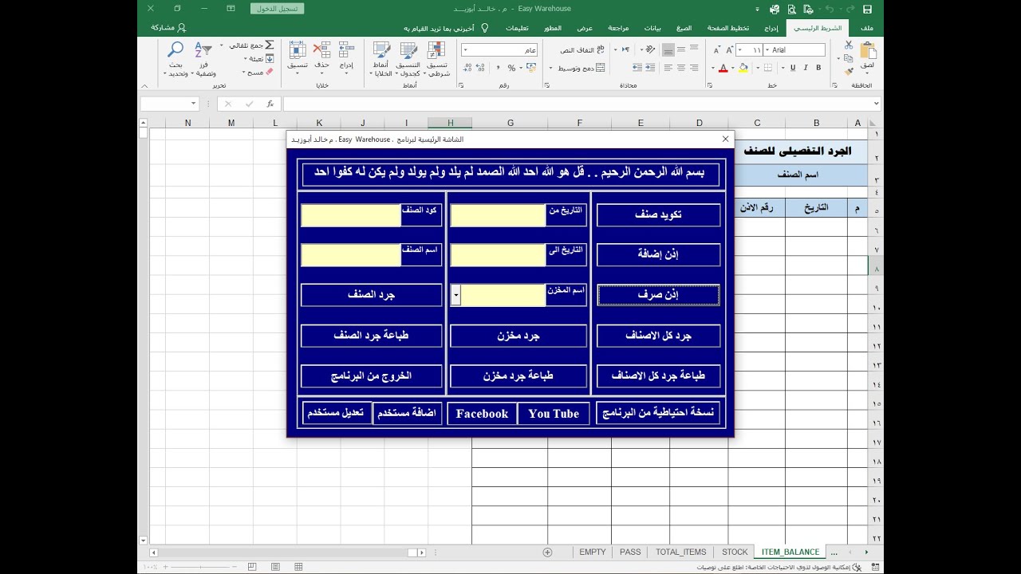Image resolution: width=1021 pixels, height=574 pixels.
Task: Open Format as Table (التنسيق كجدول)
Action: tap(408, 59)
